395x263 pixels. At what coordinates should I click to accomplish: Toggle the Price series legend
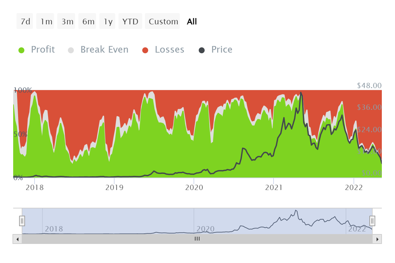click(216, 50)
